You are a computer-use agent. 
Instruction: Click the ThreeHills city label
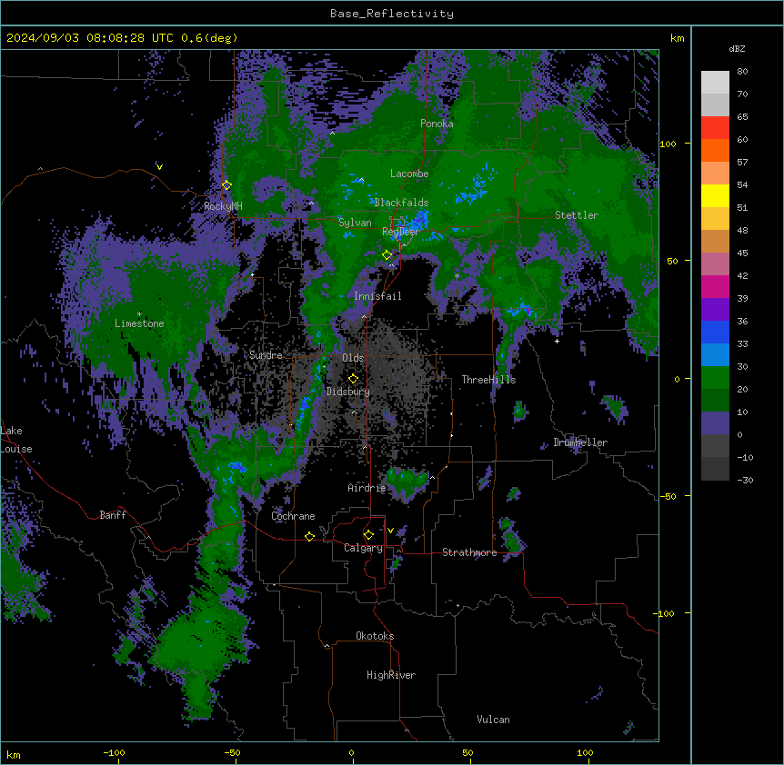pos(488,380)
